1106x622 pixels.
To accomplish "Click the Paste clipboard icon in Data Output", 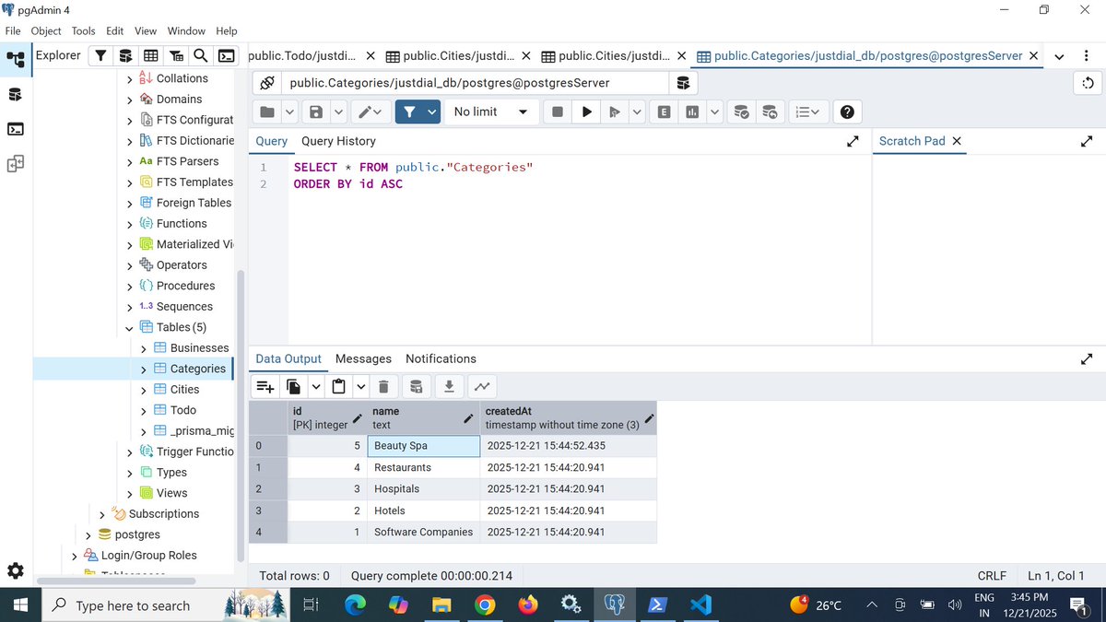I will click(x=338, y=386).
